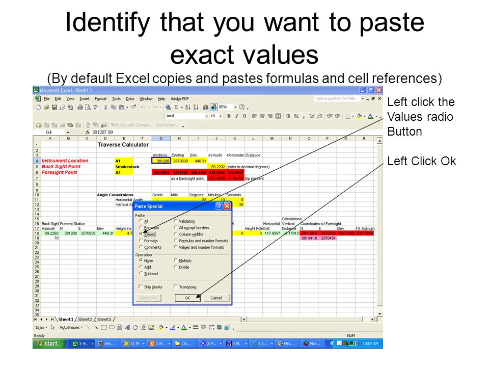Open the Name Box G4 dropdown
This screenshot has width=489, height=367.
68,133
